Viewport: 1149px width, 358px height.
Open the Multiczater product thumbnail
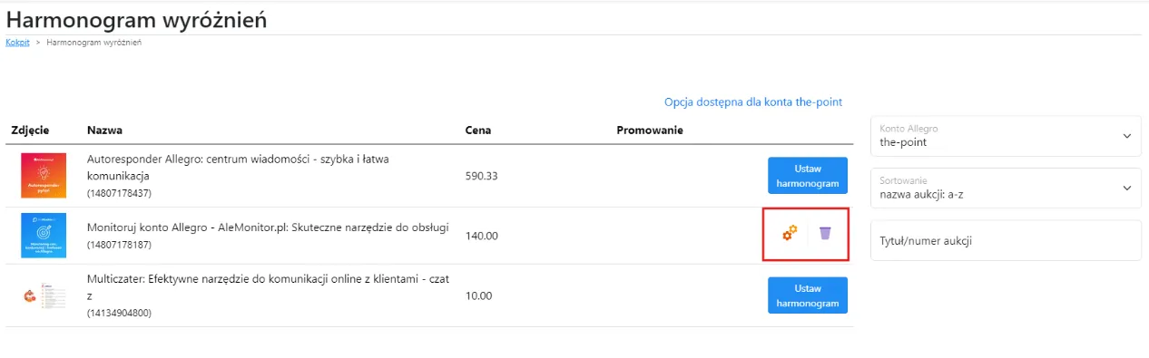coord(44,295)
